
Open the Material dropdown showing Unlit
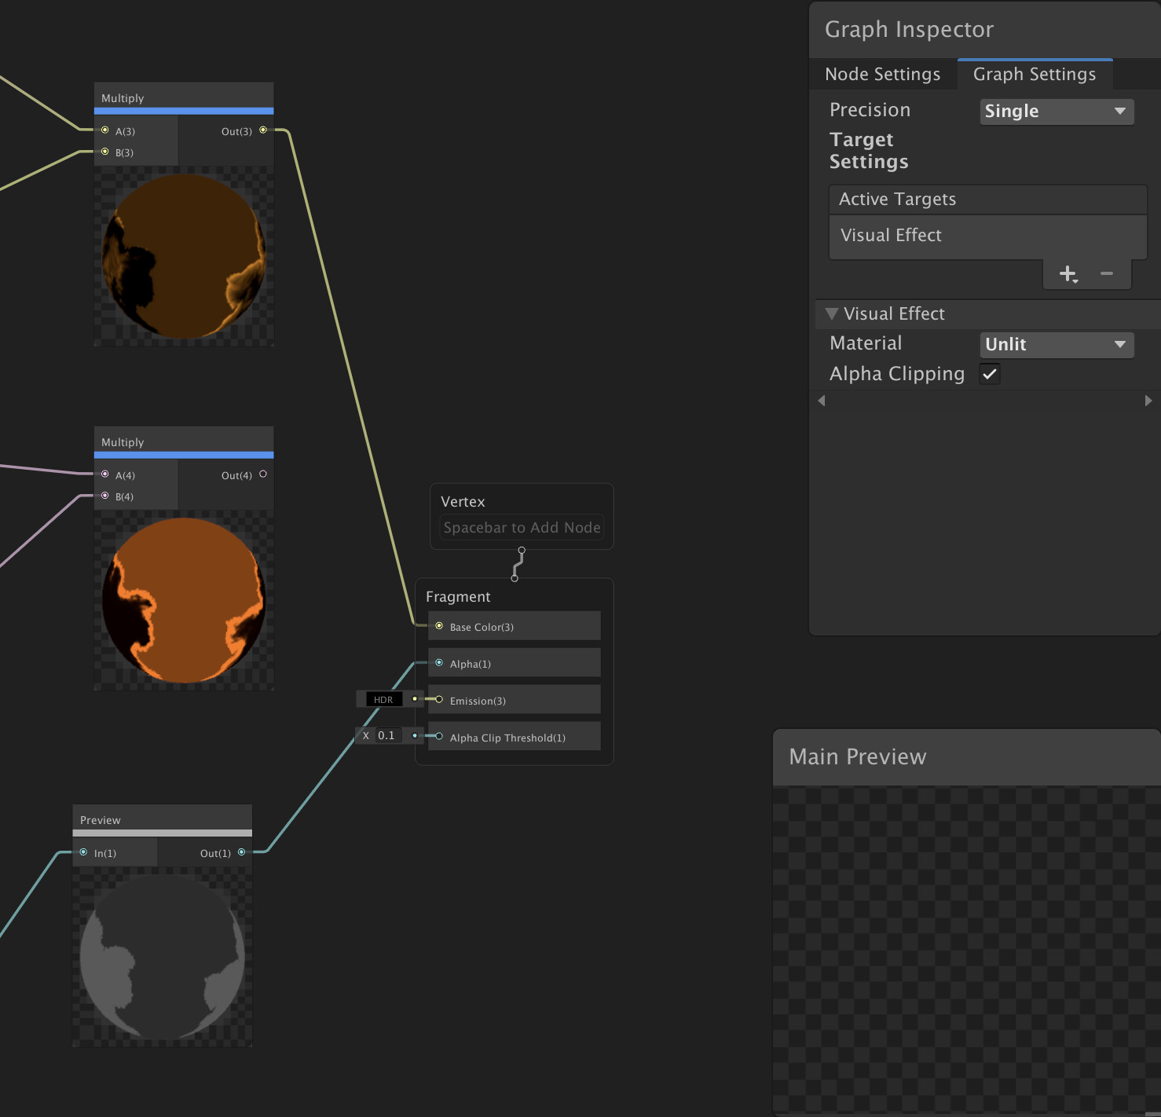tap(1056, 344)
